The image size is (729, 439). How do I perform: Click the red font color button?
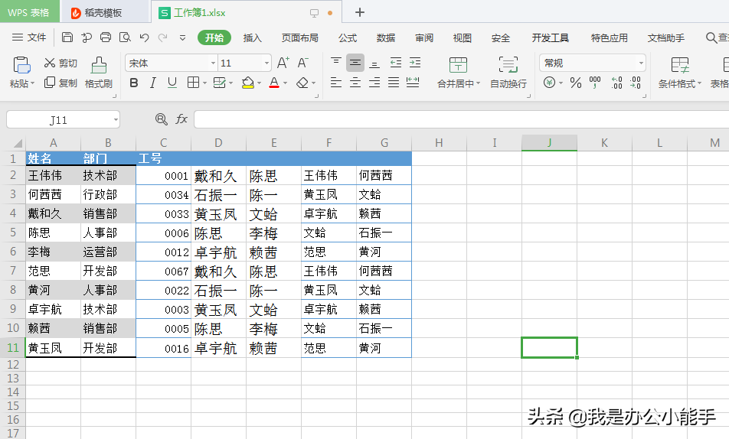pyautogui.click(x=274, y=83)
